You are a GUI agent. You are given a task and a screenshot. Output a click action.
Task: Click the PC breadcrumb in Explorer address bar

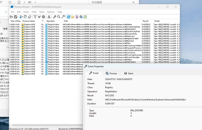click(30, 2)
